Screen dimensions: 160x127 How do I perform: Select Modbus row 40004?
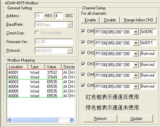click(41, 87)
